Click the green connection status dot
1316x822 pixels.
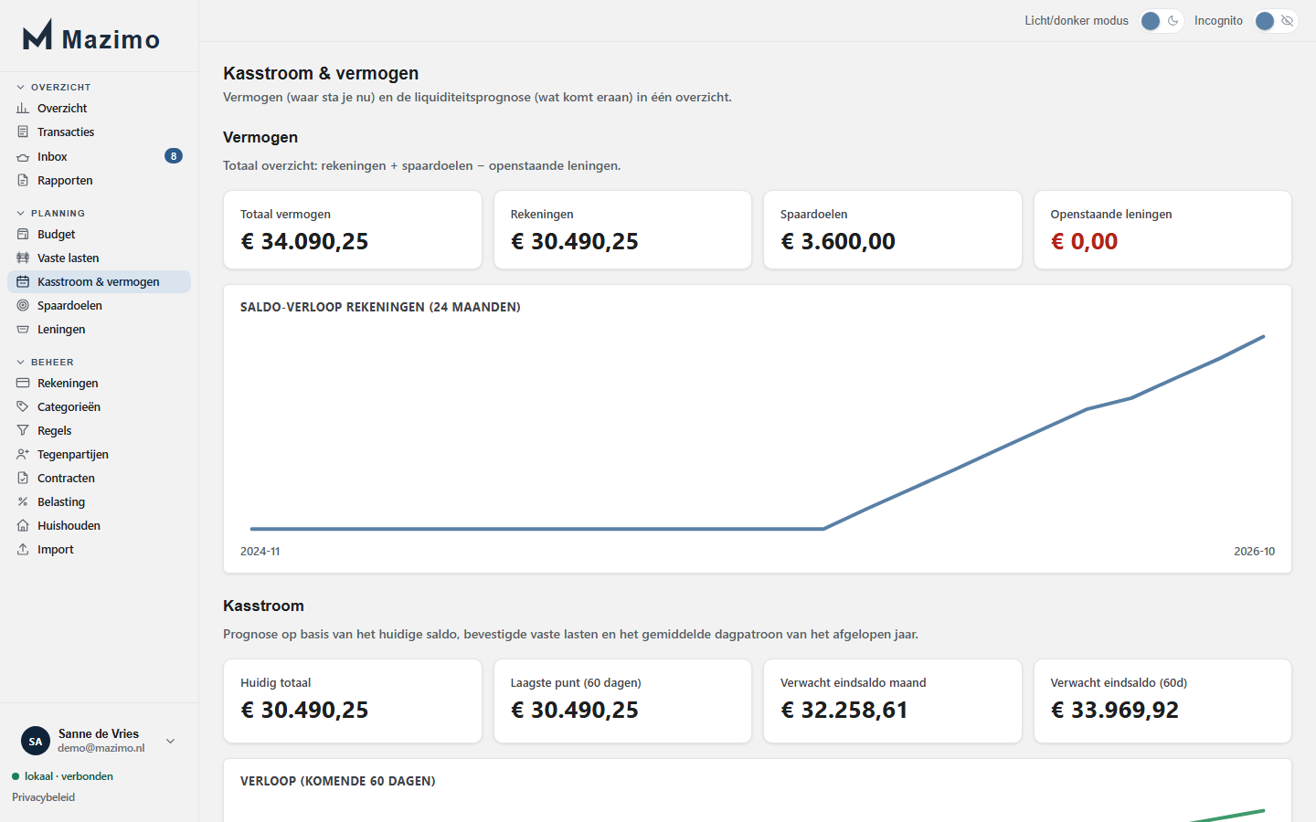16,776
